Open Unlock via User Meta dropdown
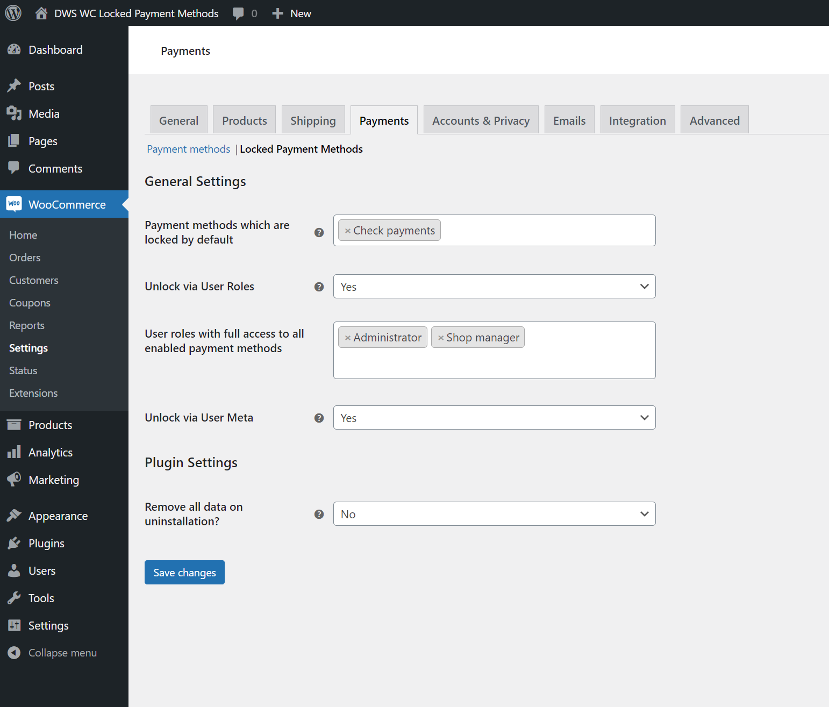 pyautogui.click(x=494, y=418)
